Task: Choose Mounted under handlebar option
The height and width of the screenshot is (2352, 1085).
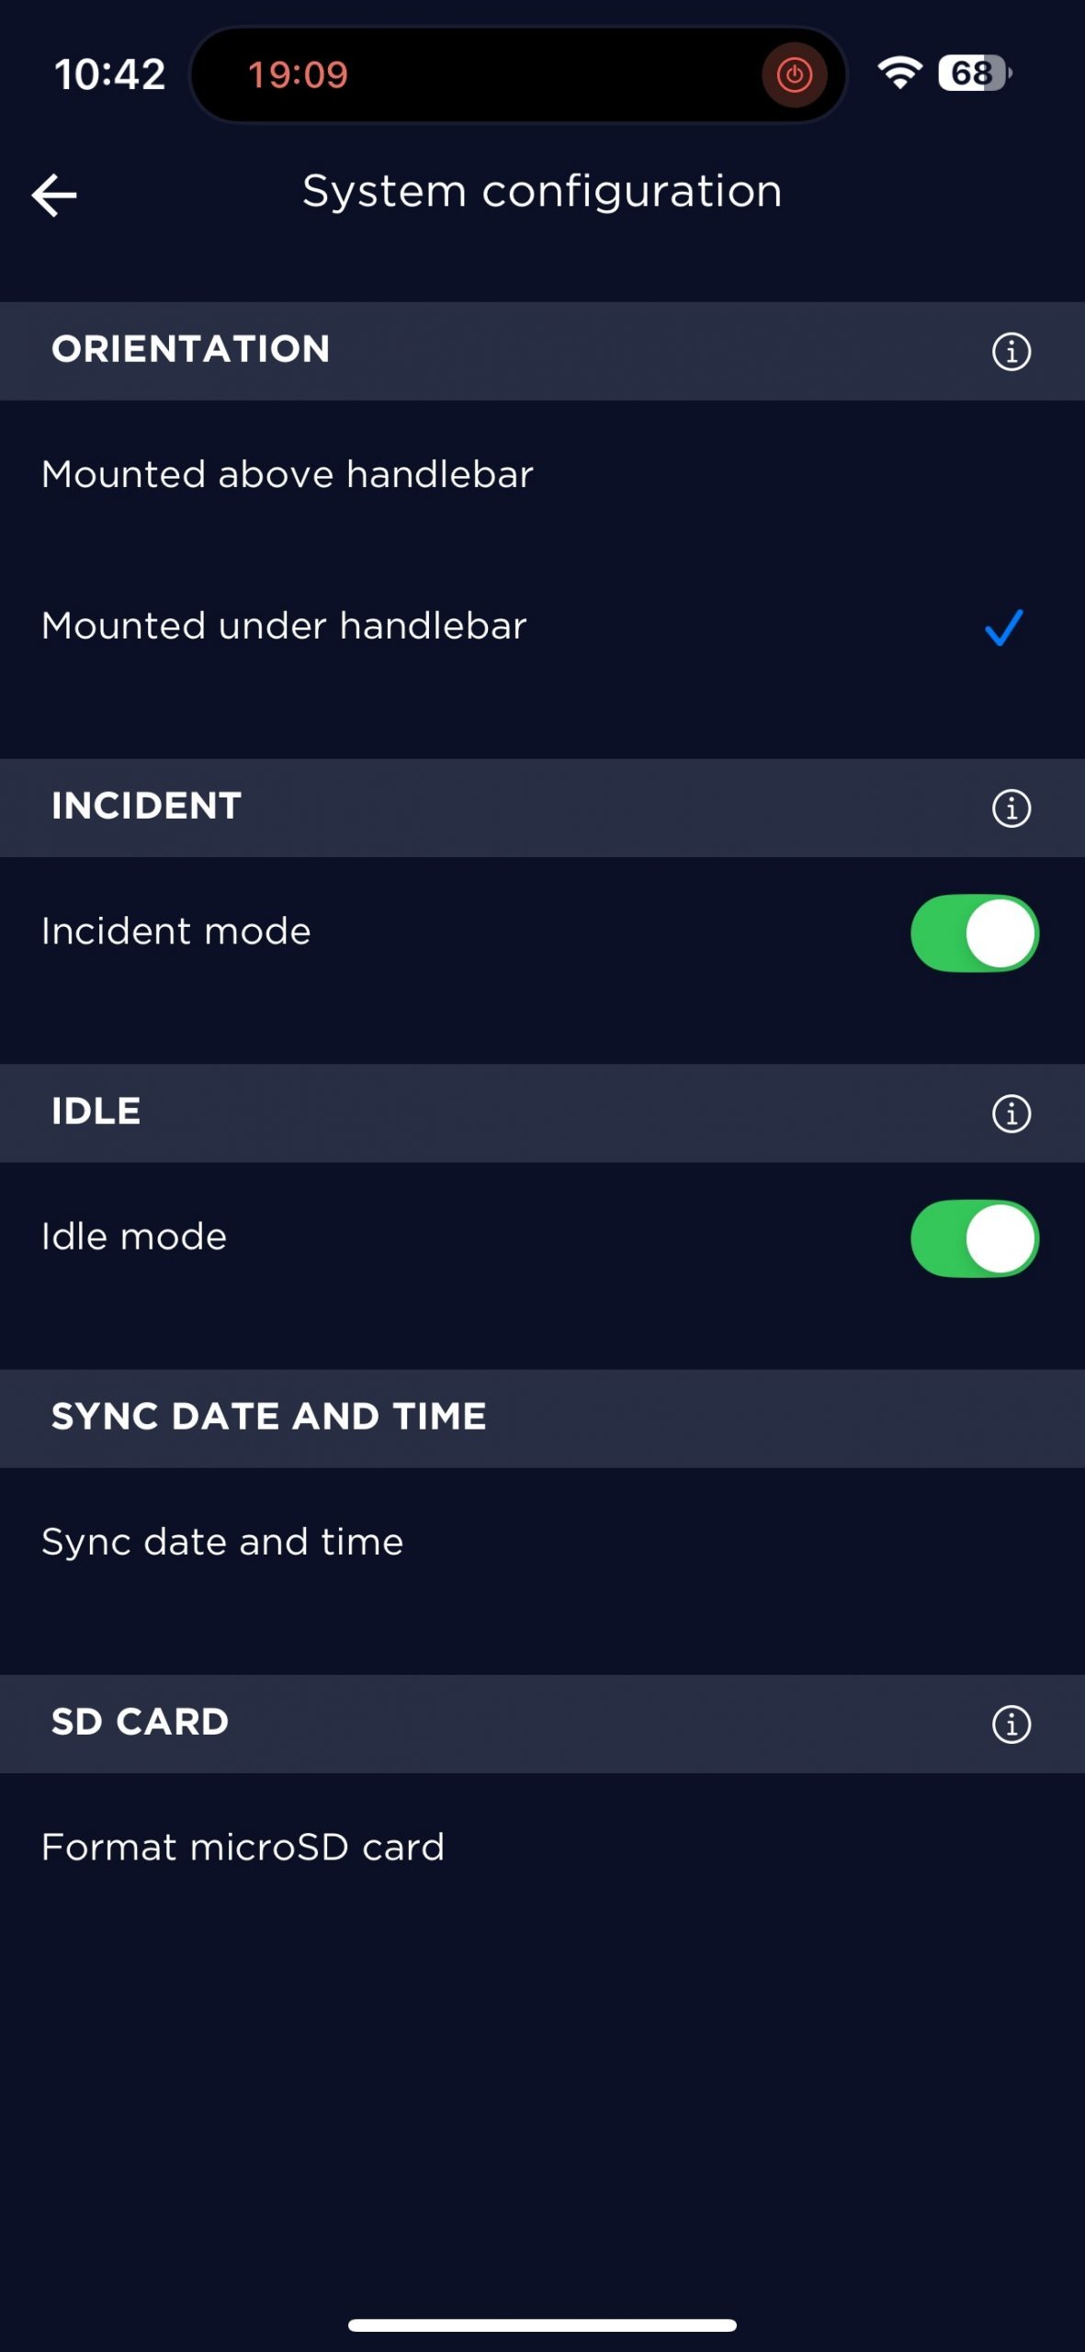Action: click(x=285, y=627)
